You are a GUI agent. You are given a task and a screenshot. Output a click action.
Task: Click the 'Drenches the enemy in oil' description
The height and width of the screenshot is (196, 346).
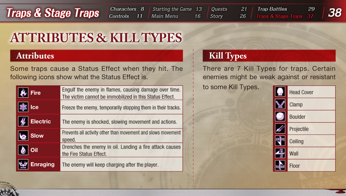click(121, 150)
